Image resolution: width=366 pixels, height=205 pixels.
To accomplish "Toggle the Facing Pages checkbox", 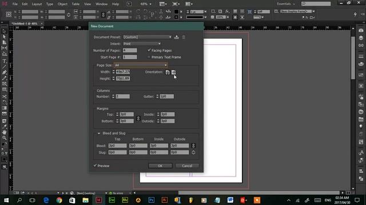I will pyautogui.click(x=149, y=50).
